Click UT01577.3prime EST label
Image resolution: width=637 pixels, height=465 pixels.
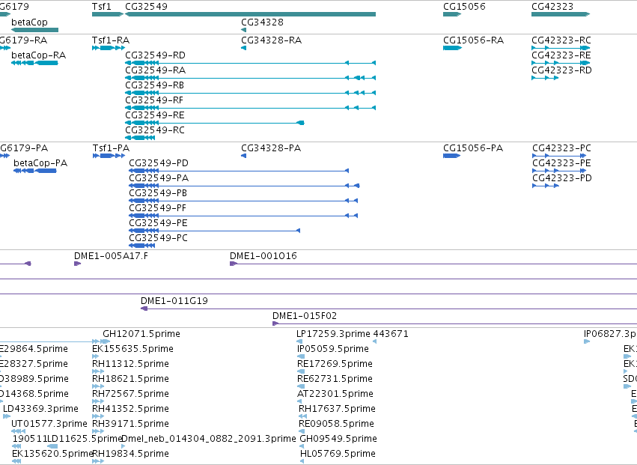point(49,425)
